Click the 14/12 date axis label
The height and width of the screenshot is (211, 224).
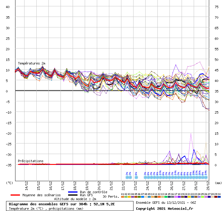click(x=26, y=186)
